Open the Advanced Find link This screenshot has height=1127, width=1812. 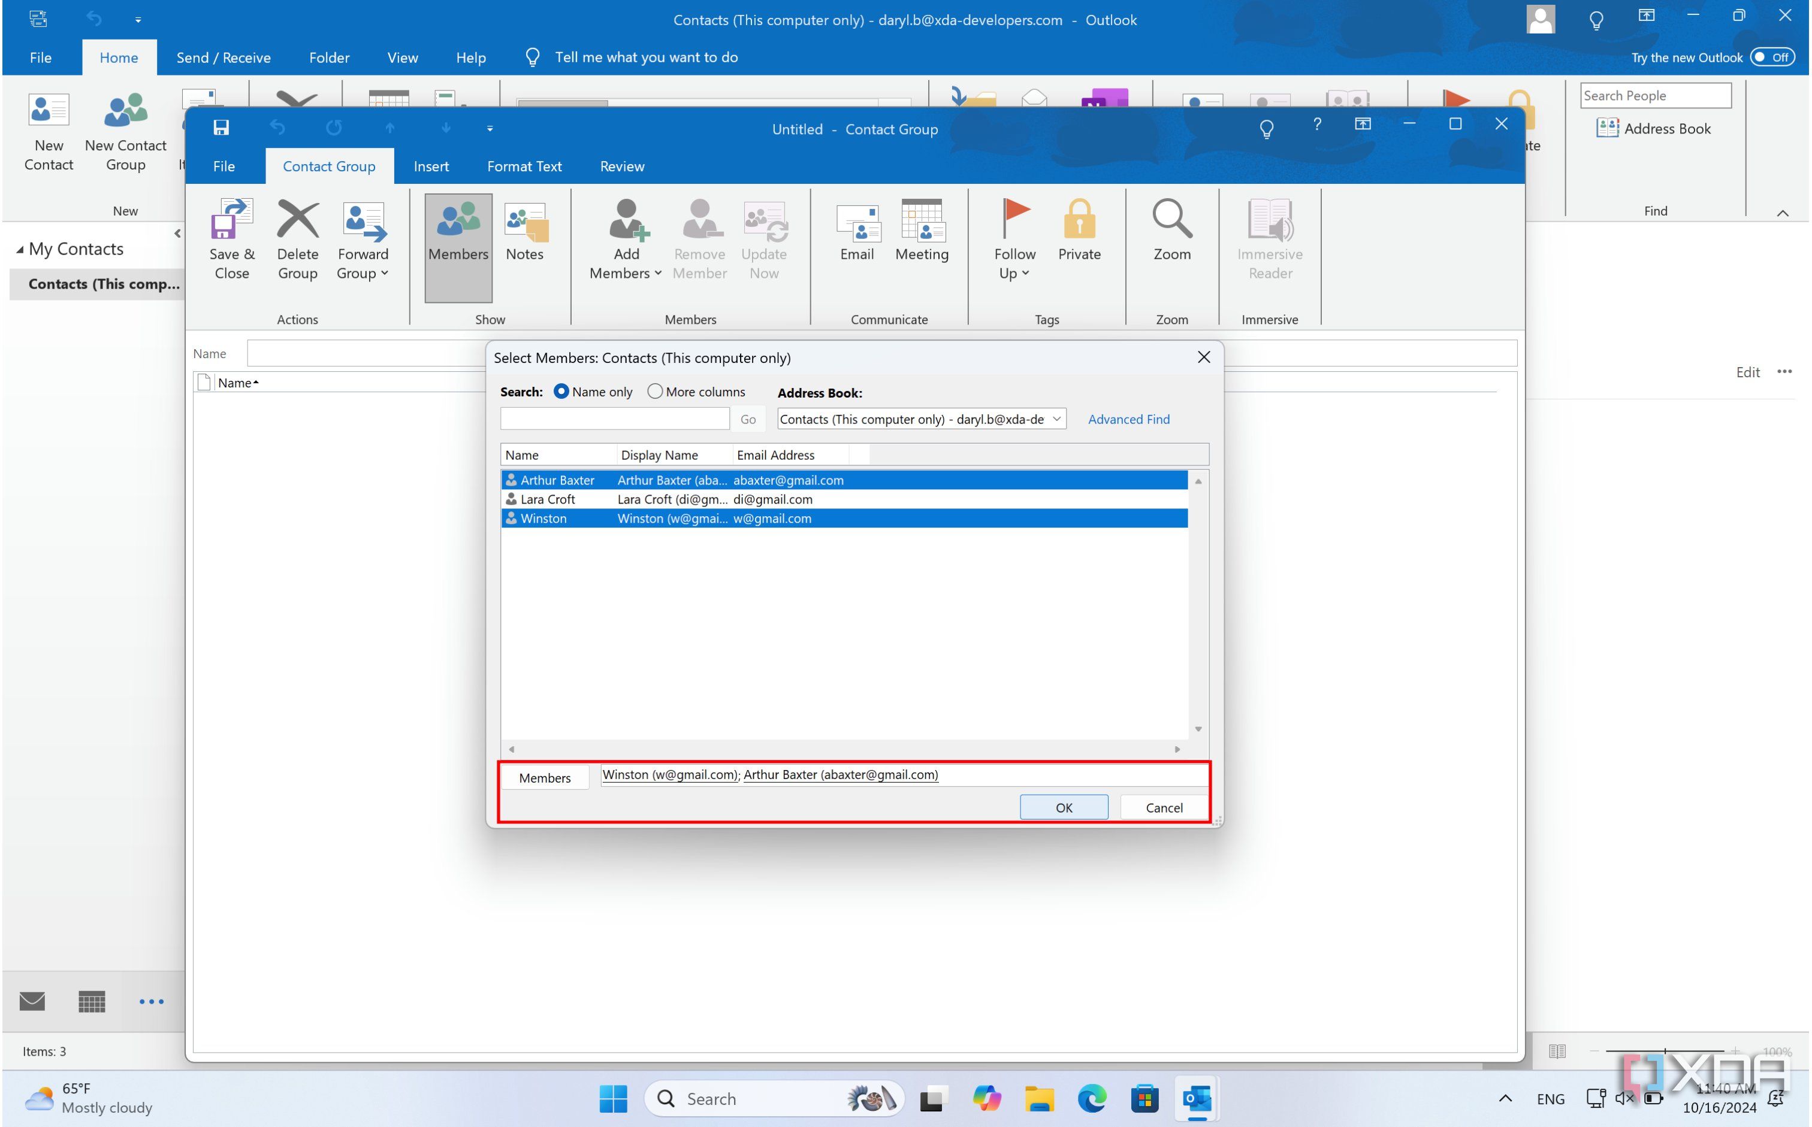[1128, 420]
